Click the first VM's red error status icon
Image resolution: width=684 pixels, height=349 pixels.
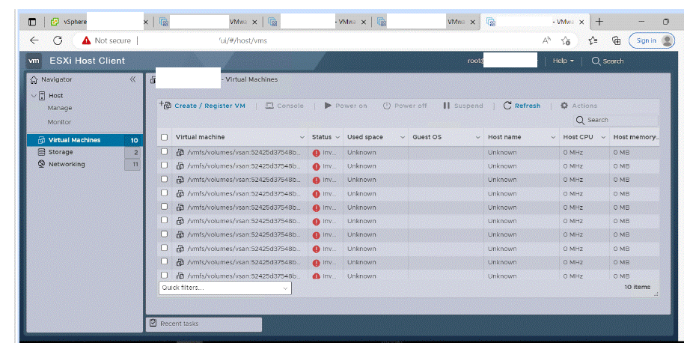317,153
